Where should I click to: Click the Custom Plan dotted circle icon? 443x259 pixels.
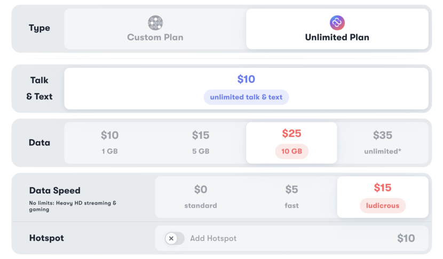(x=155, y=23)
